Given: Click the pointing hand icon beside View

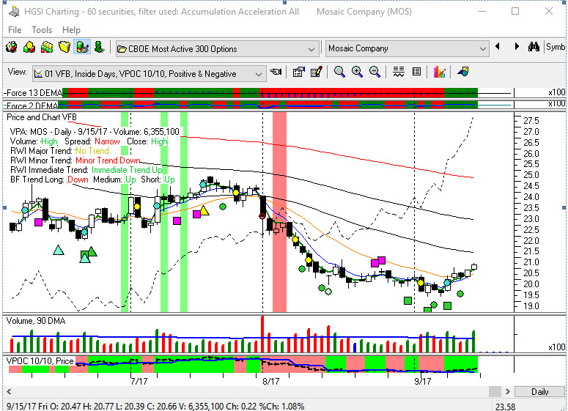Looking at the screenshot, I should (276, 72).
